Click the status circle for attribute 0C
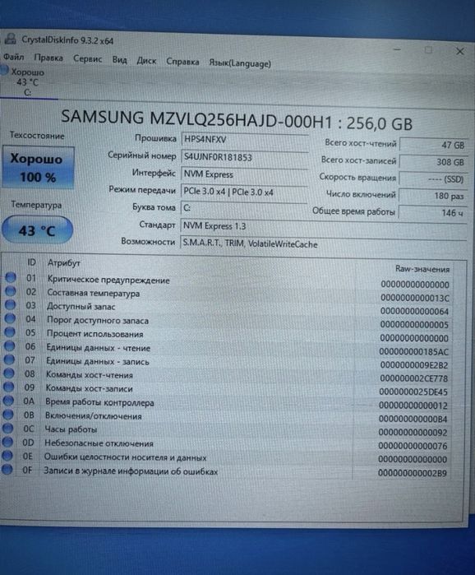Screen dimensions: 475x575 coord(7,428)
